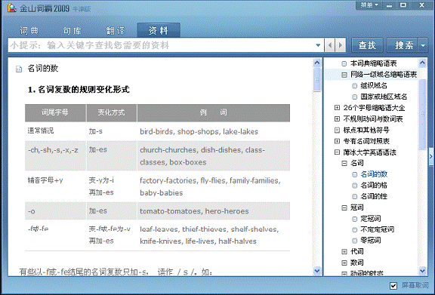Minimize the 金山词霸 window
435x295 pixels.
coord(389,5)
